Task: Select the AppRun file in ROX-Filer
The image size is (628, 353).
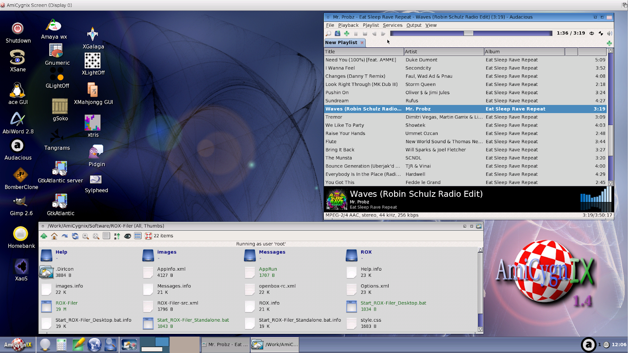Action: coord(261,272)
